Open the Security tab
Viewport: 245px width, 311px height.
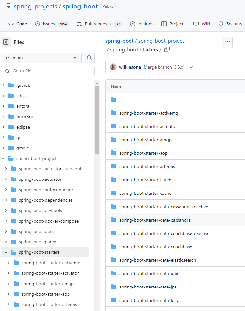click(x=231, y=24)
